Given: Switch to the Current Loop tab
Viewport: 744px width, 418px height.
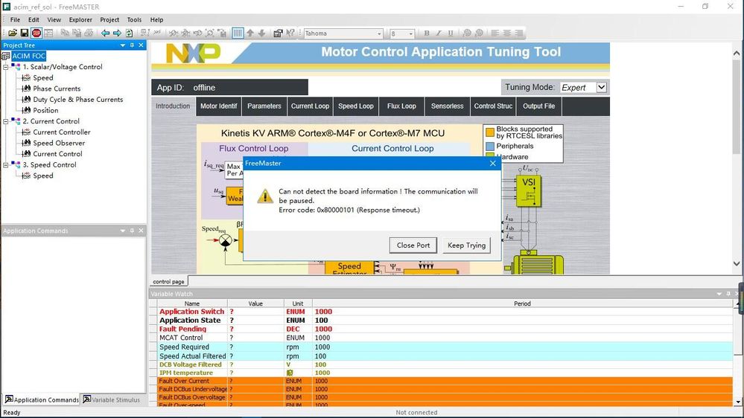Looking at the screenshot, I should pyautogui.click(x=311, y=106).
